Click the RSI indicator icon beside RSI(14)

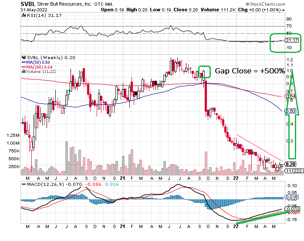point(24,16)
